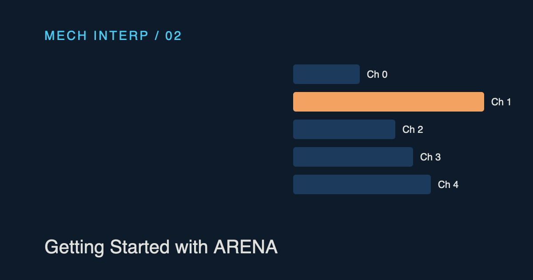The image size is (533, 280).
Task: Click the orange Ch 1 bar
Action: pos(389,102)
